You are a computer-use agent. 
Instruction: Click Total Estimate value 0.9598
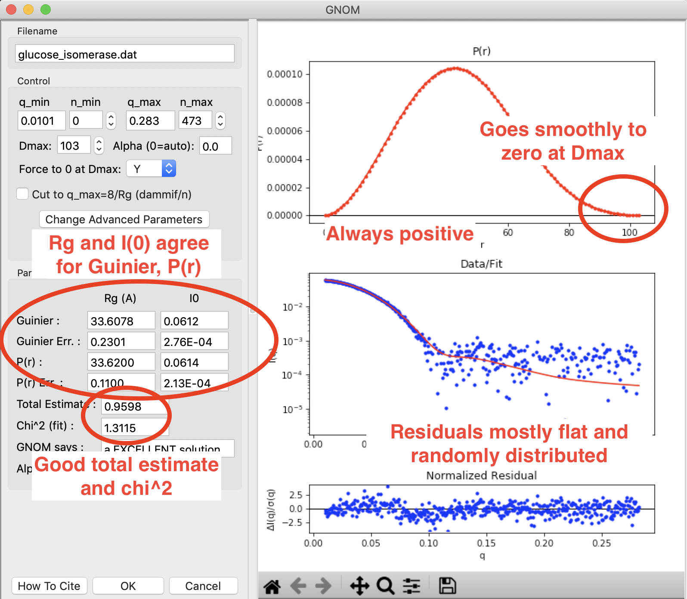pyautogui.click(x=135, y=406)
